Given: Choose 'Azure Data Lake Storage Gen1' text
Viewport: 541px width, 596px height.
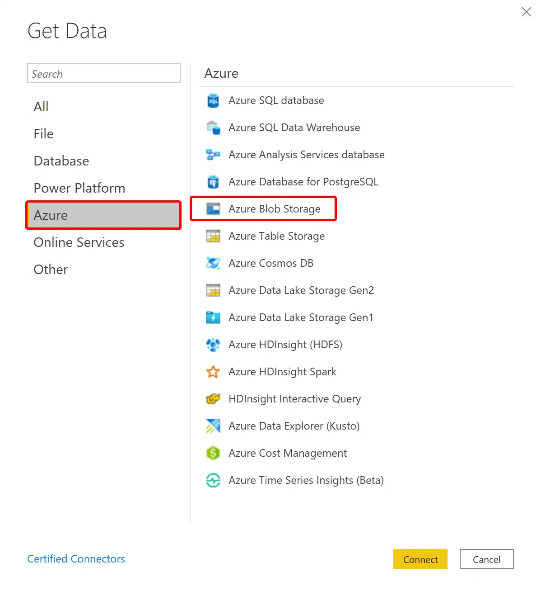Looking at the screenshot, I should (301, 317).
